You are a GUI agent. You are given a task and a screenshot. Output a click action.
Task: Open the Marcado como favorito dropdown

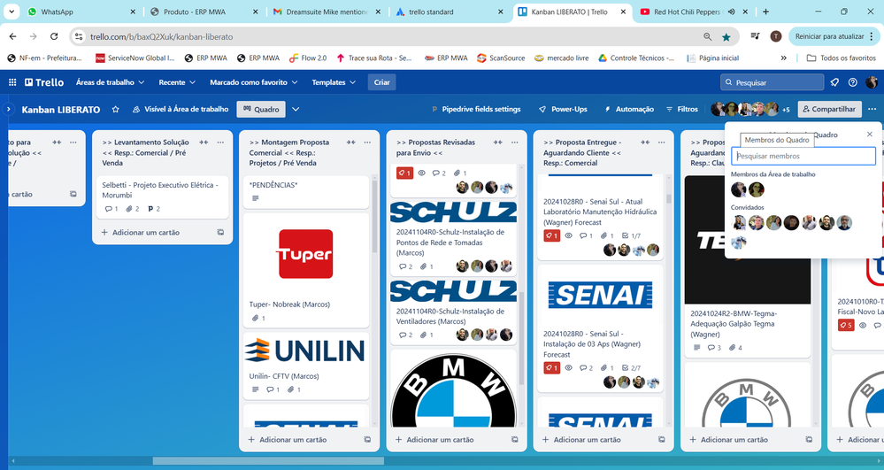click(254, 82)
